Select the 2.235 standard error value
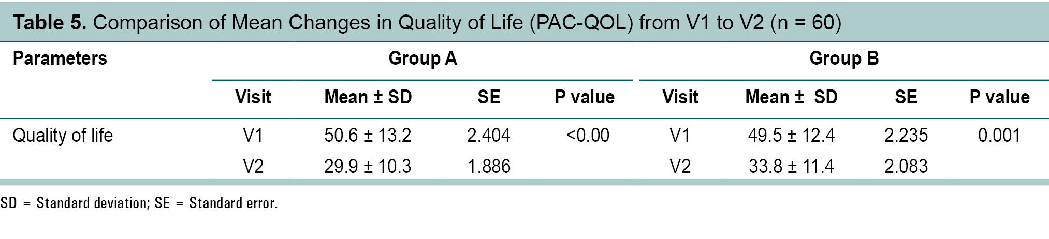This screenshot has width=1049, height=239. pyautogui.click(x=906, y=136)
